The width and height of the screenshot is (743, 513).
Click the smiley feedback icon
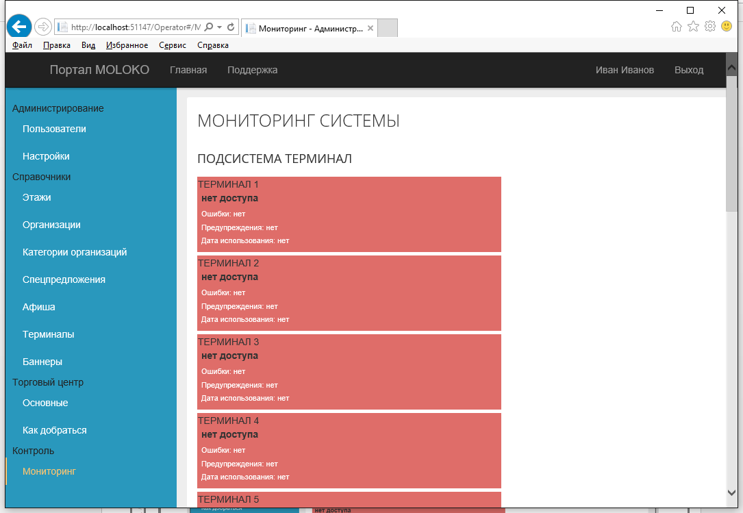[727, 27]
